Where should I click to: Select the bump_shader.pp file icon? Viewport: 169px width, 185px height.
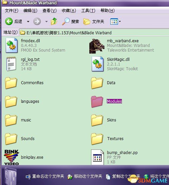97,157
